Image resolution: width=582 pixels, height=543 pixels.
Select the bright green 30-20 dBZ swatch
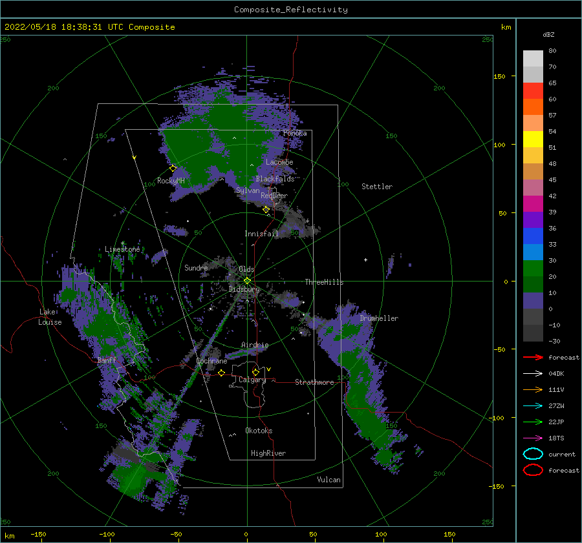click(x=533, y=269)
